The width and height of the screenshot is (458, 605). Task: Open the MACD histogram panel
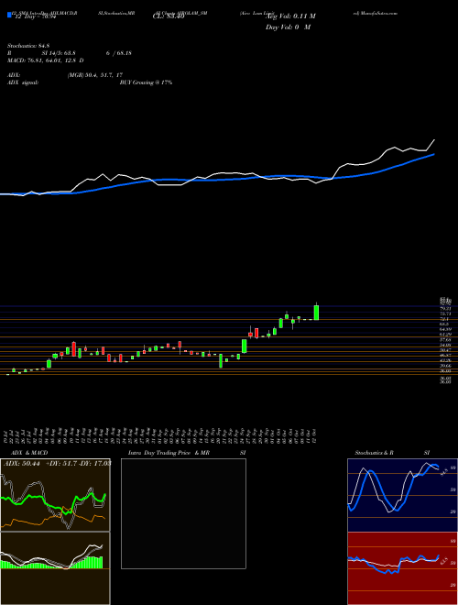55,568
